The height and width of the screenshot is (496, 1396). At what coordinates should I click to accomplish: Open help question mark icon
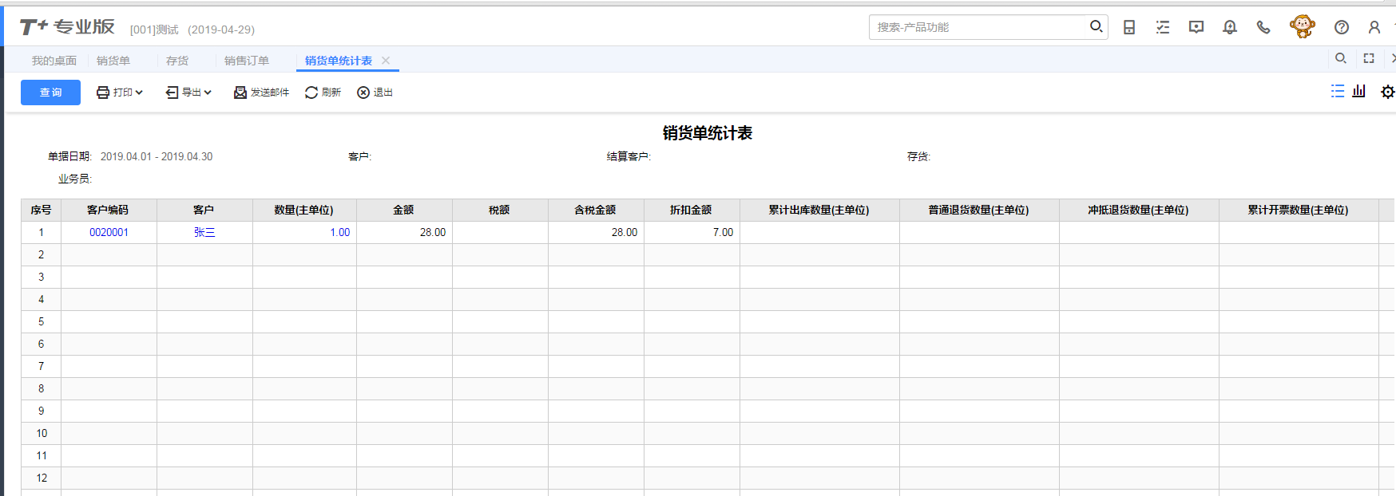click(x=1342, y=27)
